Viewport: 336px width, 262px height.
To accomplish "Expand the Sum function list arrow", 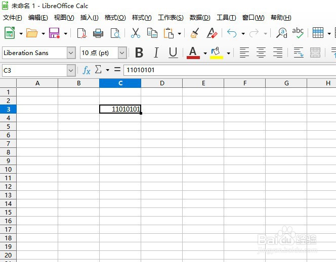I will click(108, 70).
